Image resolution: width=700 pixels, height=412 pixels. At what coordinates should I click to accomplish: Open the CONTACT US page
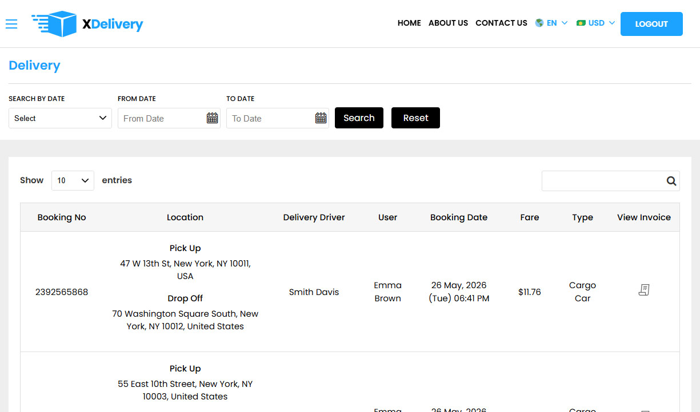tap(501, 23)
